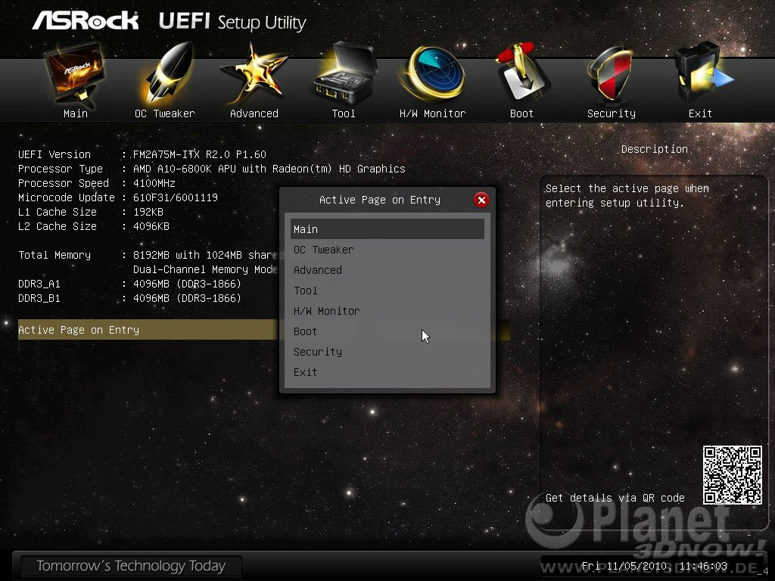Choose Advanced in the popup list
775x581 pixels.
click(387, 270)
